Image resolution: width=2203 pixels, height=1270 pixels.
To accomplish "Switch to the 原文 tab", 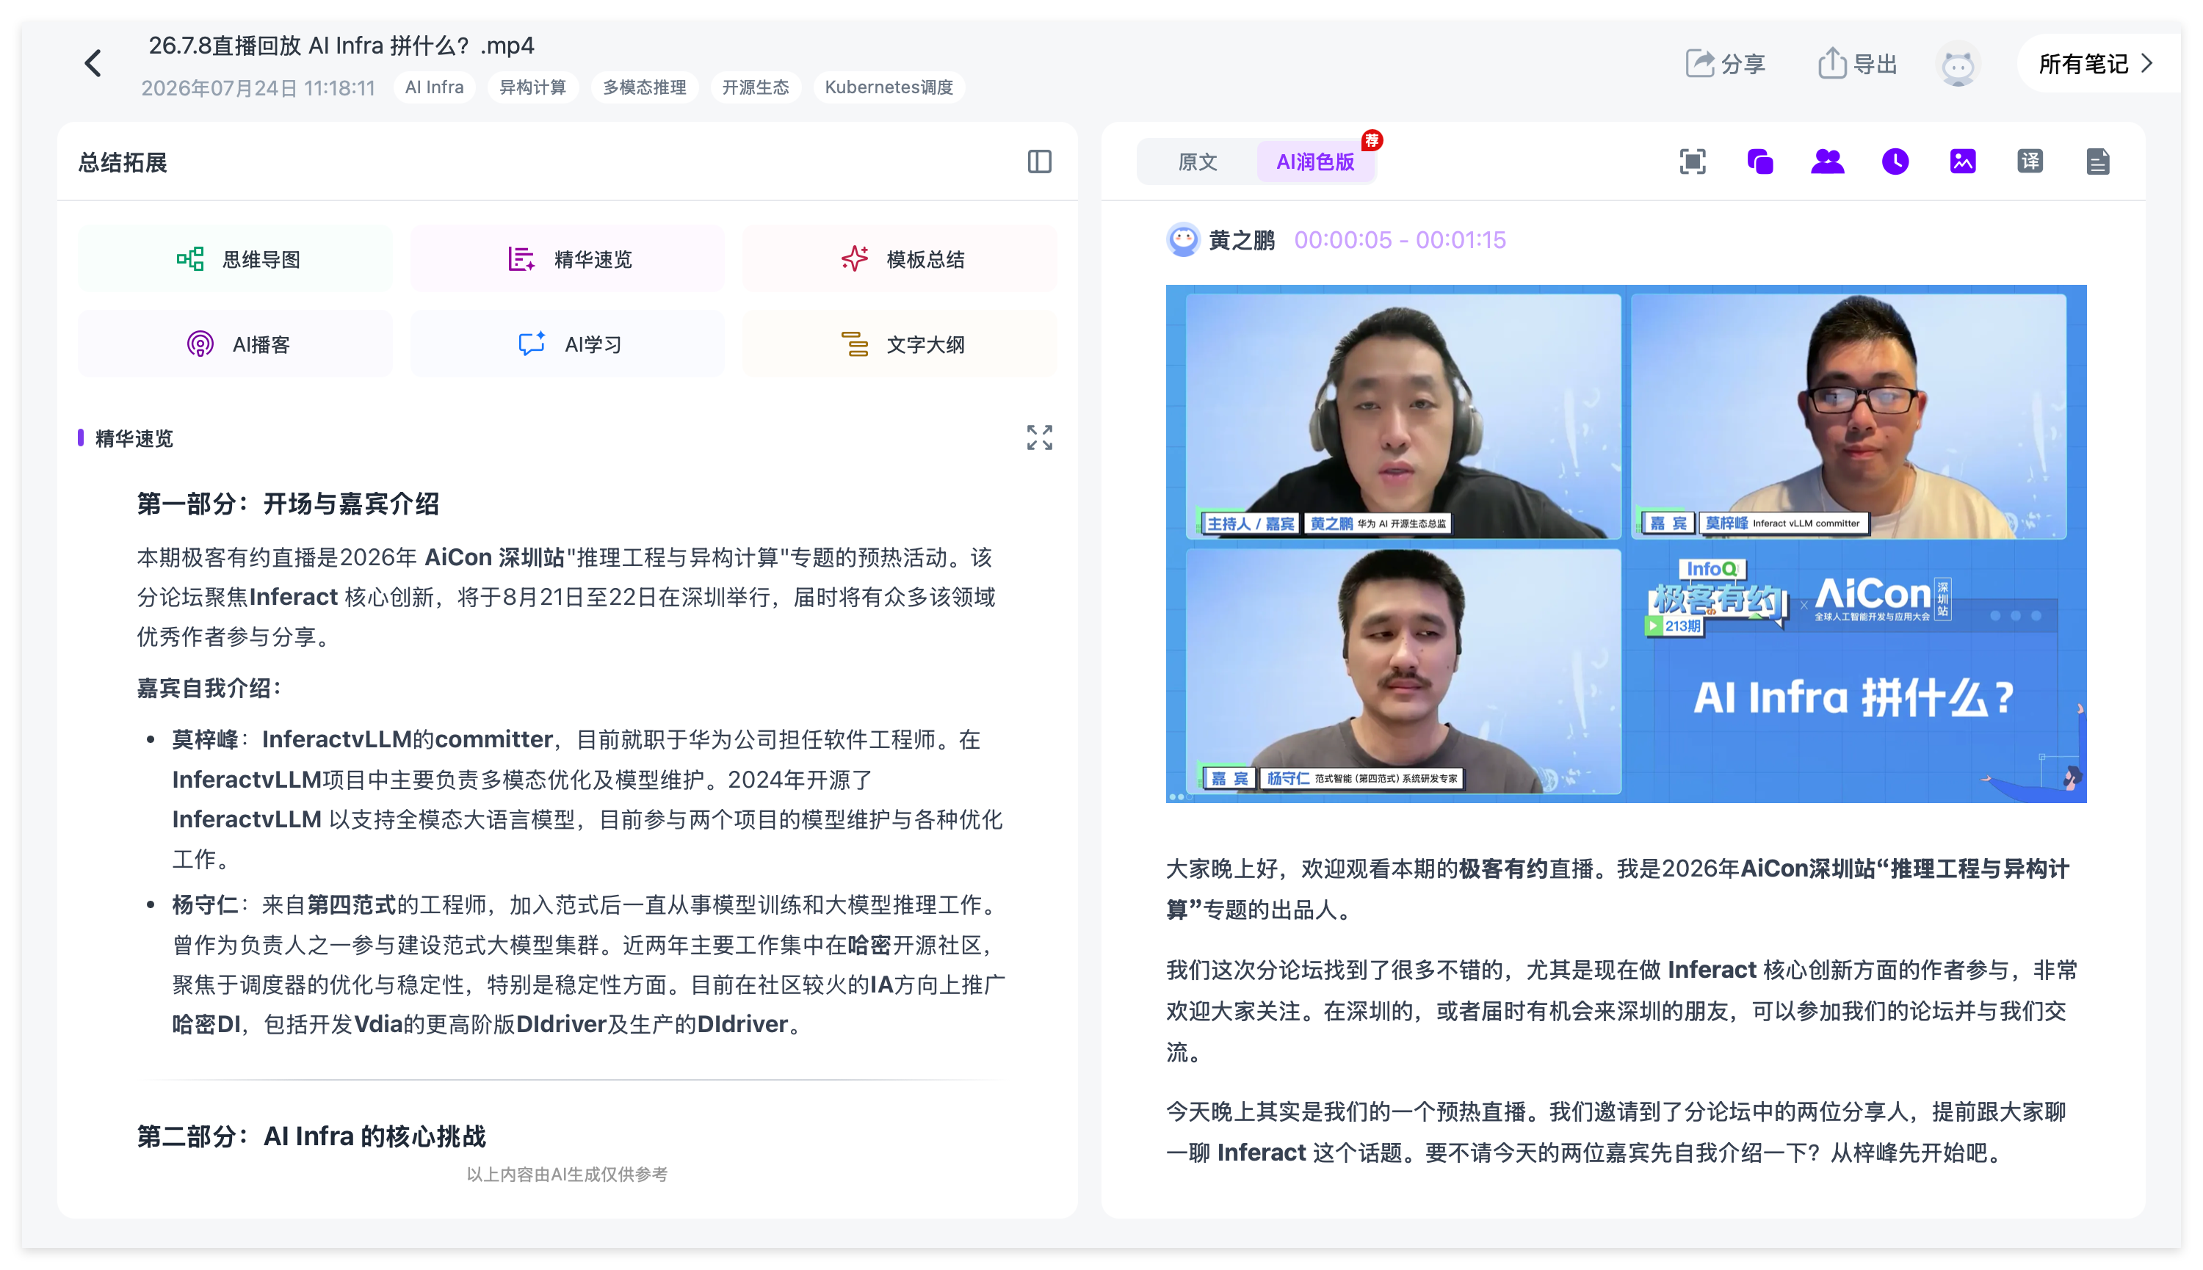I will tap(1197, 162).
